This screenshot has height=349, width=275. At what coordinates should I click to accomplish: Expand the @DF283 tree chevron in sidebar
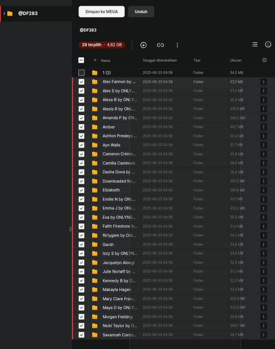coord(4,14)
